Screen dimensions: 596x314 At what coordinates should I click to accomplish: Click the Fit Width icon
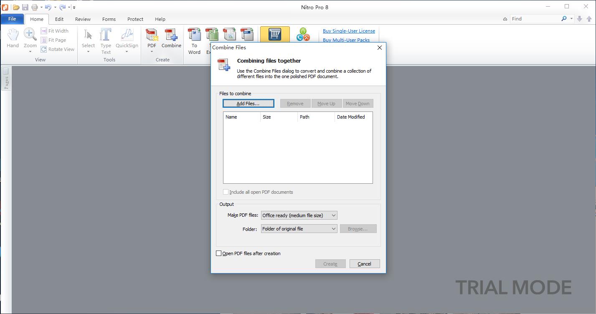pos(44,31)
